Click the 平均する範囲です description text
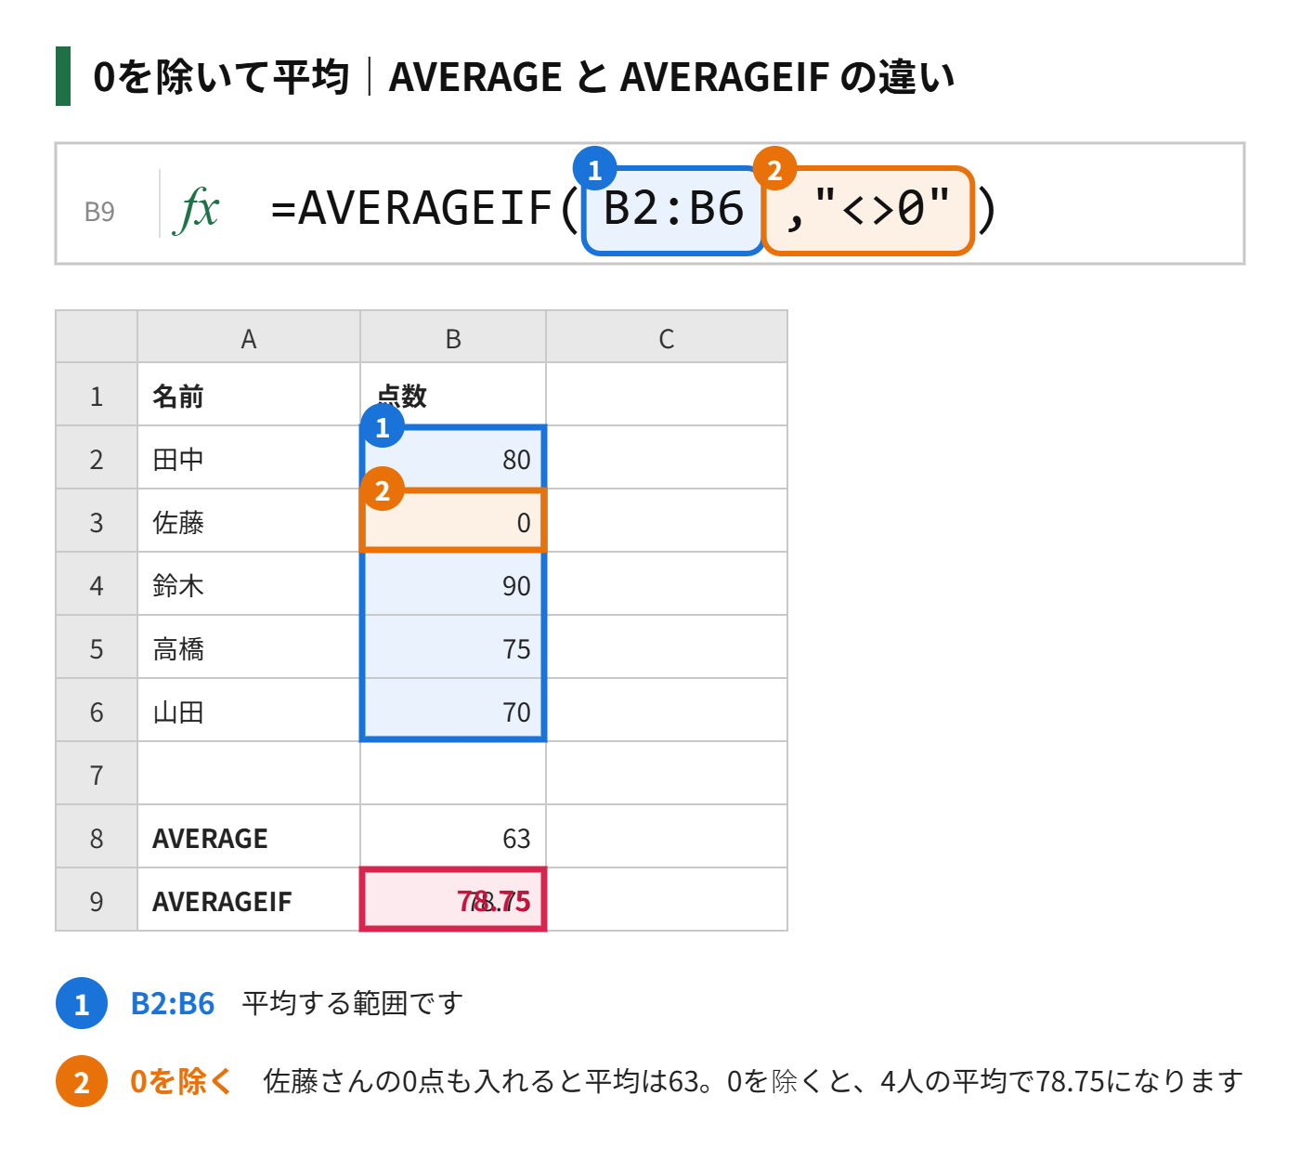Viewport: 1300px width, 1161px height. (x=352, y=1003)
